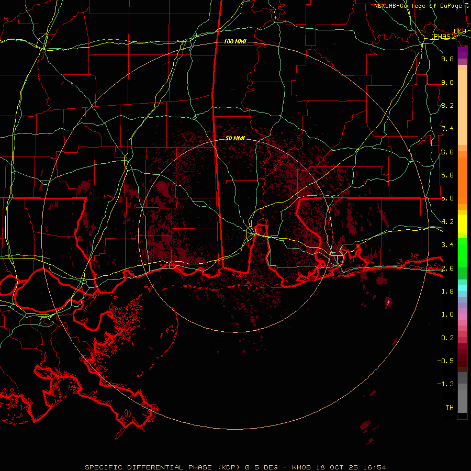Viewport: 471px width, 471px height.
Task: Click the 3.4 scale value
Action: pyautogui.click(x=447, y=245)
